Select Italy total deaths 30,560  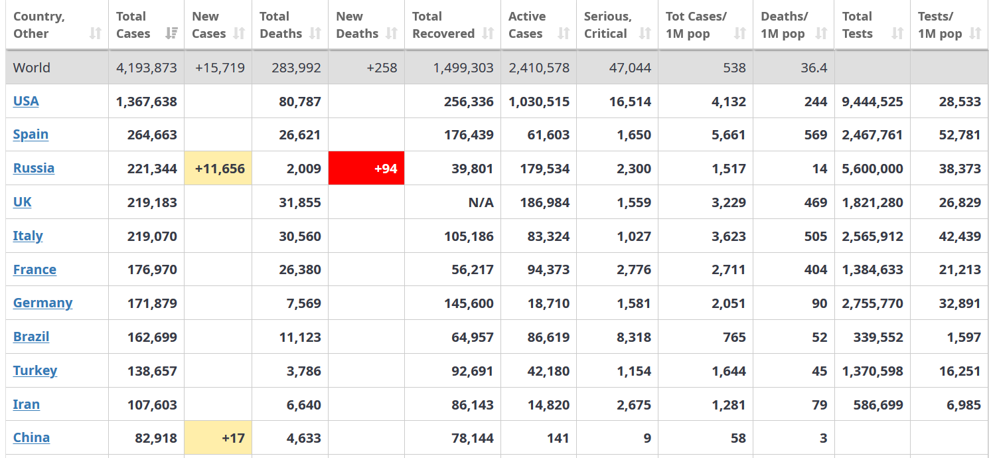coord(300,236)
